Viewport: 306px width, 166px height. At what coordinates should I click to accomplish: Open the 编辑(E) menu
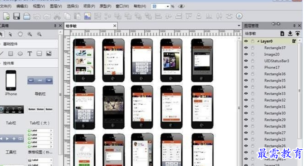coord(22,6)
